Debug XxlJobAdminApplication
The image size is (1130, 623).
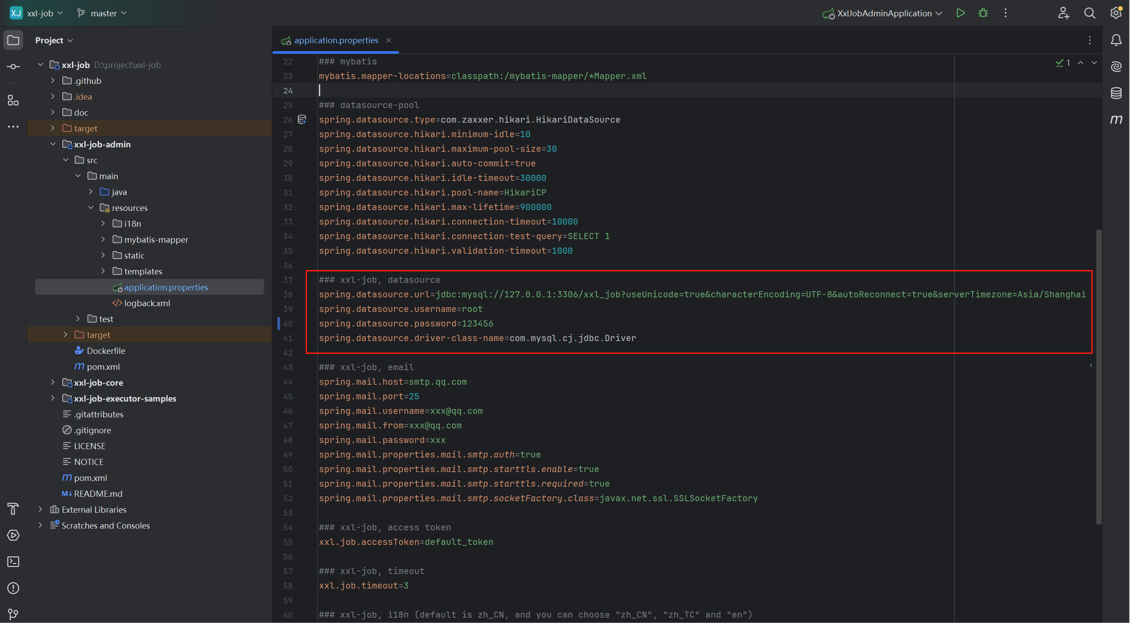pos(983,13)
